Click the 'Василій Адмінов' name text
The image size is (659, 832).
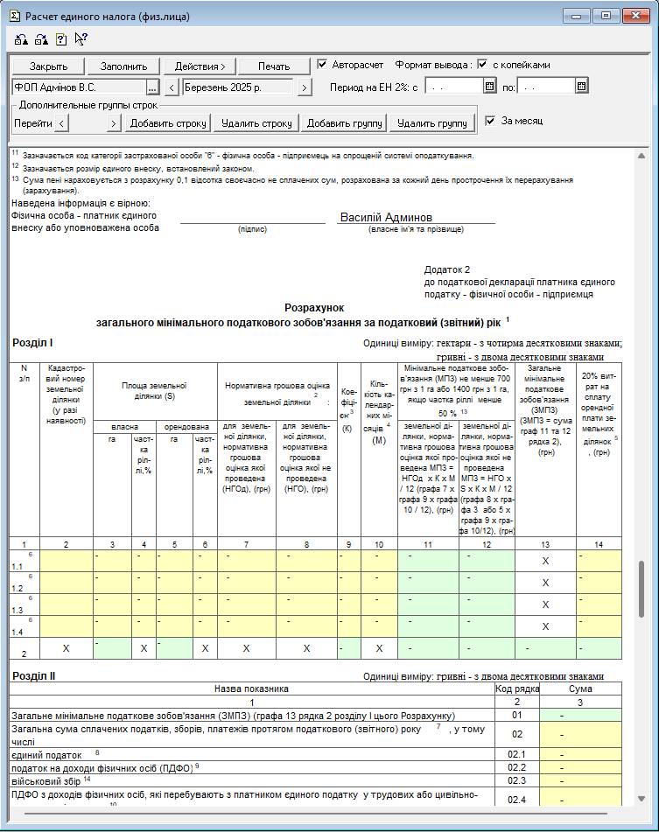tap(386, 217)
